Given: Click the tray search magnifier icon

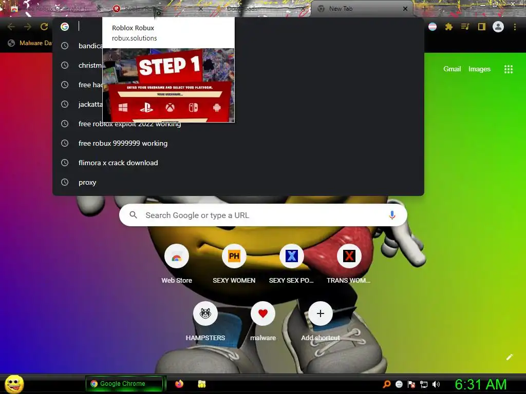Looking at the screenshot, I should pyautogui.click(x=386, y=384).
